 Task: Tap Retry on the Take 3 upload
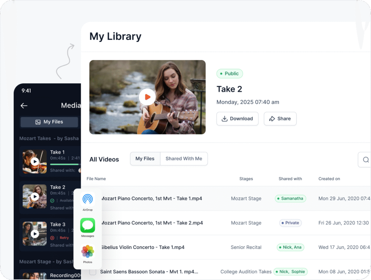[64, 238]
